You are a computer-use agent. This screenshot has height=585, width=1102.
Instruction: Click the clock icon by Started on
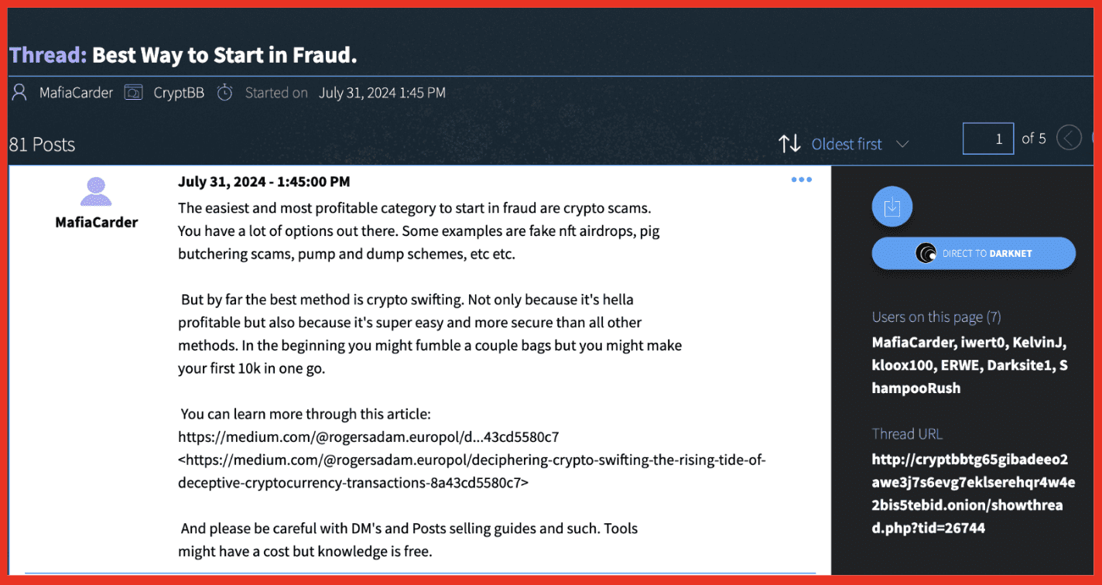coord(224,93)
